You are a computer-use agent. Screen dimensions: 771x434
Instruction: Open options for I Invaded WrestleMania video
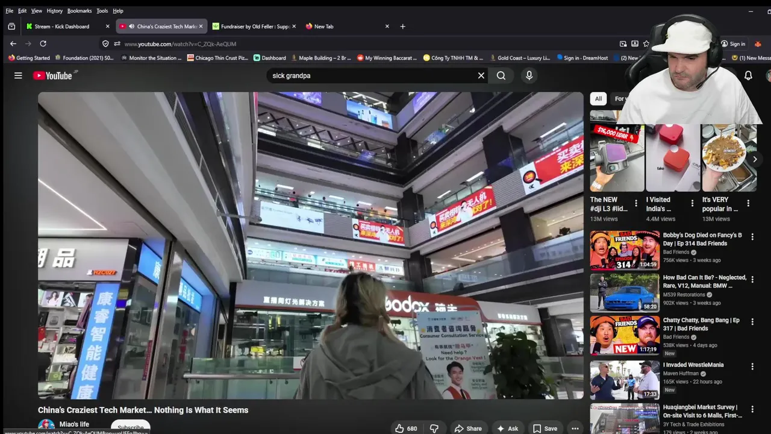(x=752, y=366)
